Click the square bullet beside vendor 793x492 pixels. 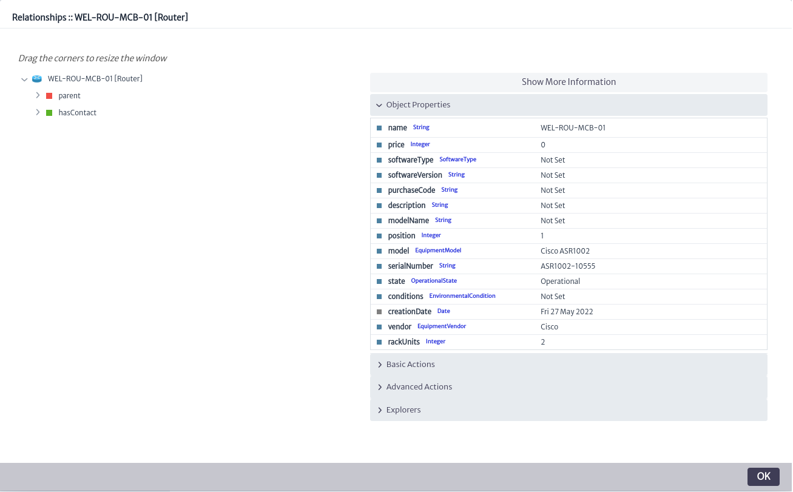(379, 327)
